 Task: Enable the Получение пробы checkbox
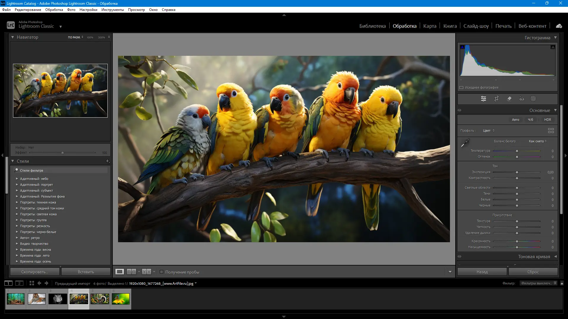tap(162, 272)
